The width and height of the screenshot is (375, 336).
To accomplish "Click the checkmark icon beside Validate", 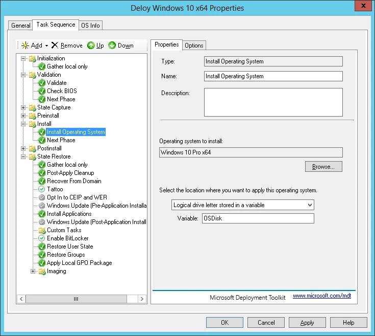I will (42, 83).
